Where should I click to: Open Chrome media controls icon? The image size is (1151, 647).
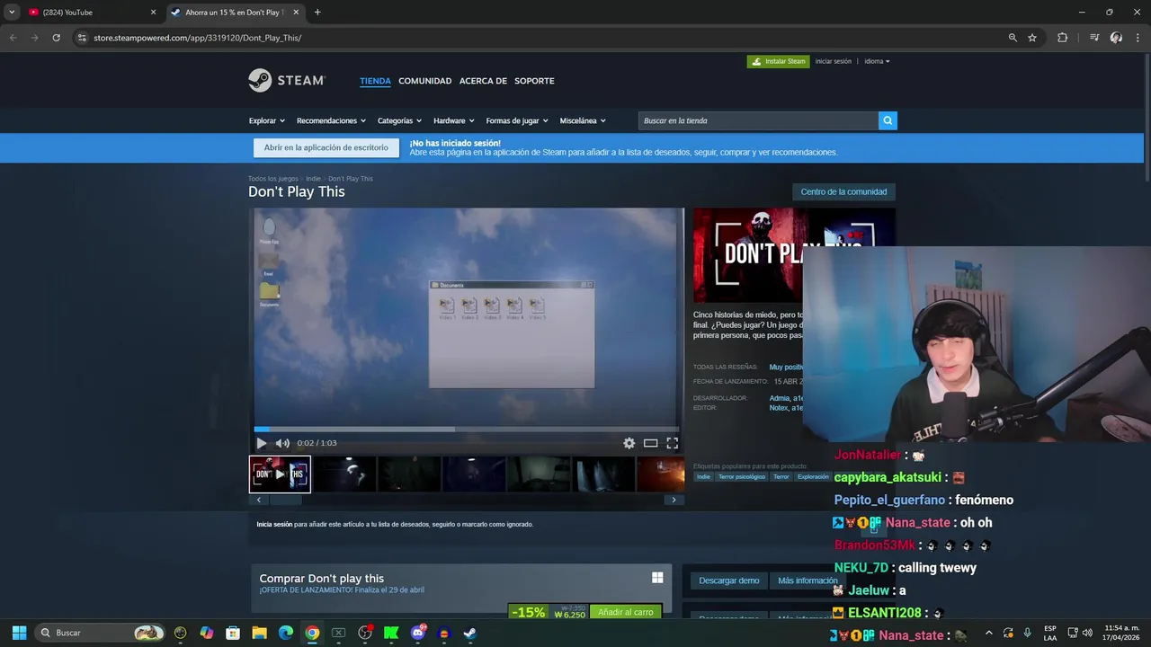click(1094, 38)
